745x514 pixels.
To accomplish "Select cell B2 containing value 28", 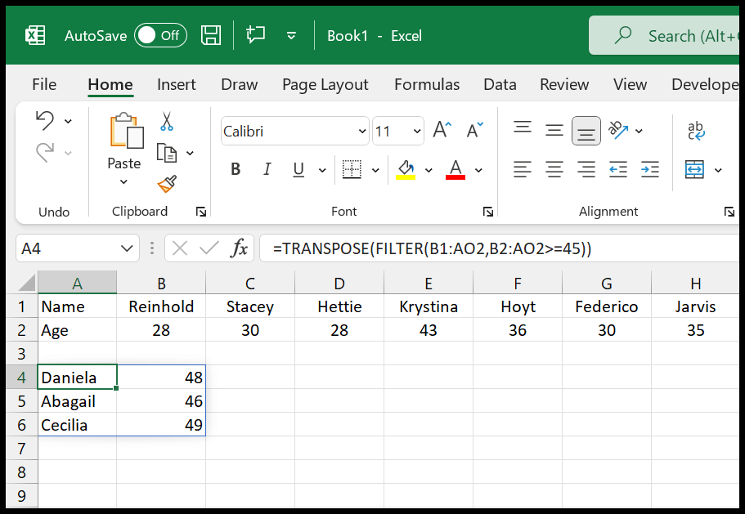I will 161,330.
